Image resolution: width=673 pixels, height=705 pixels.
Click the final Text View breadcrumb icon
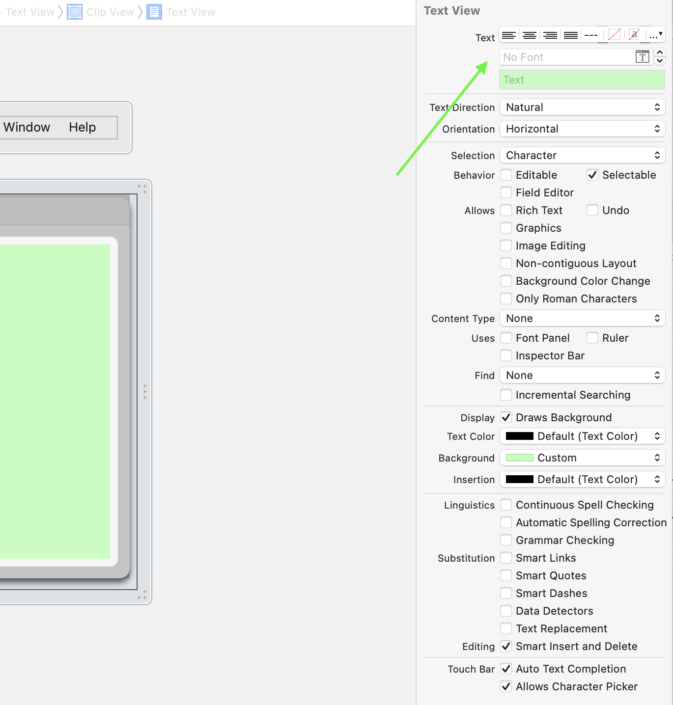click(x=154, y=12)
